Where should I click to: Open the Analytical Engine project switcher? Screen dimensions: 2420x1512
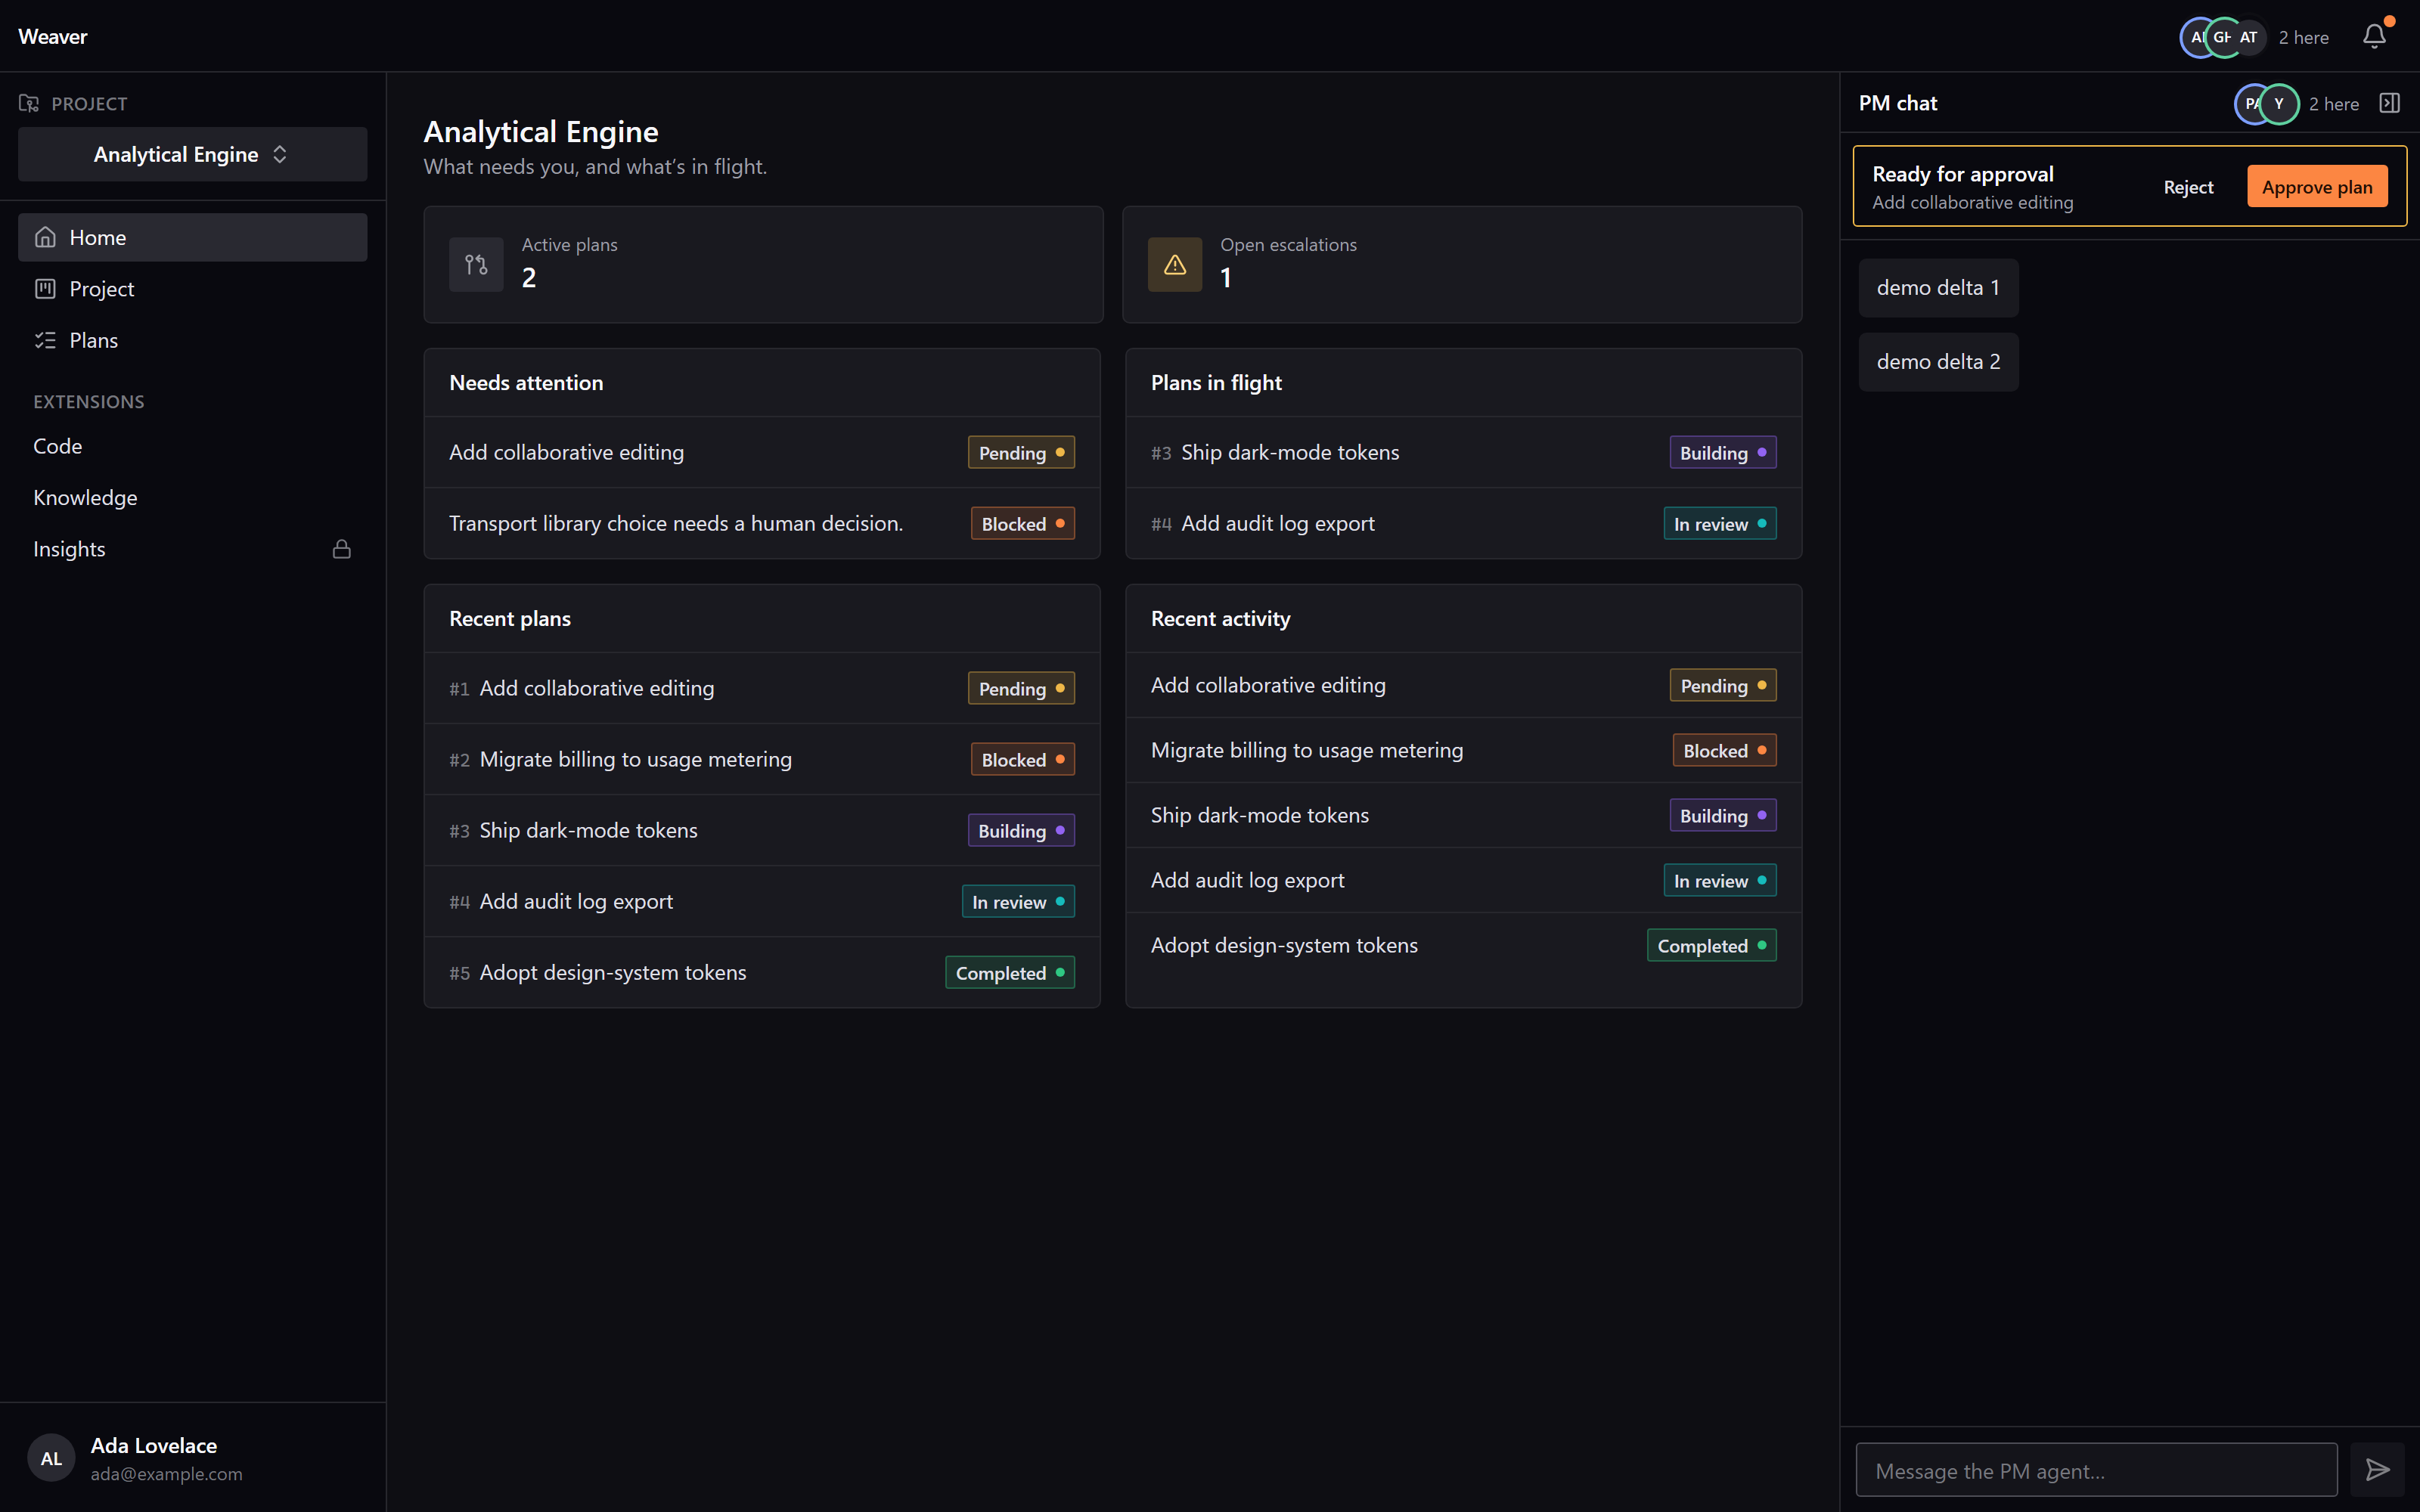pos(192,154)
